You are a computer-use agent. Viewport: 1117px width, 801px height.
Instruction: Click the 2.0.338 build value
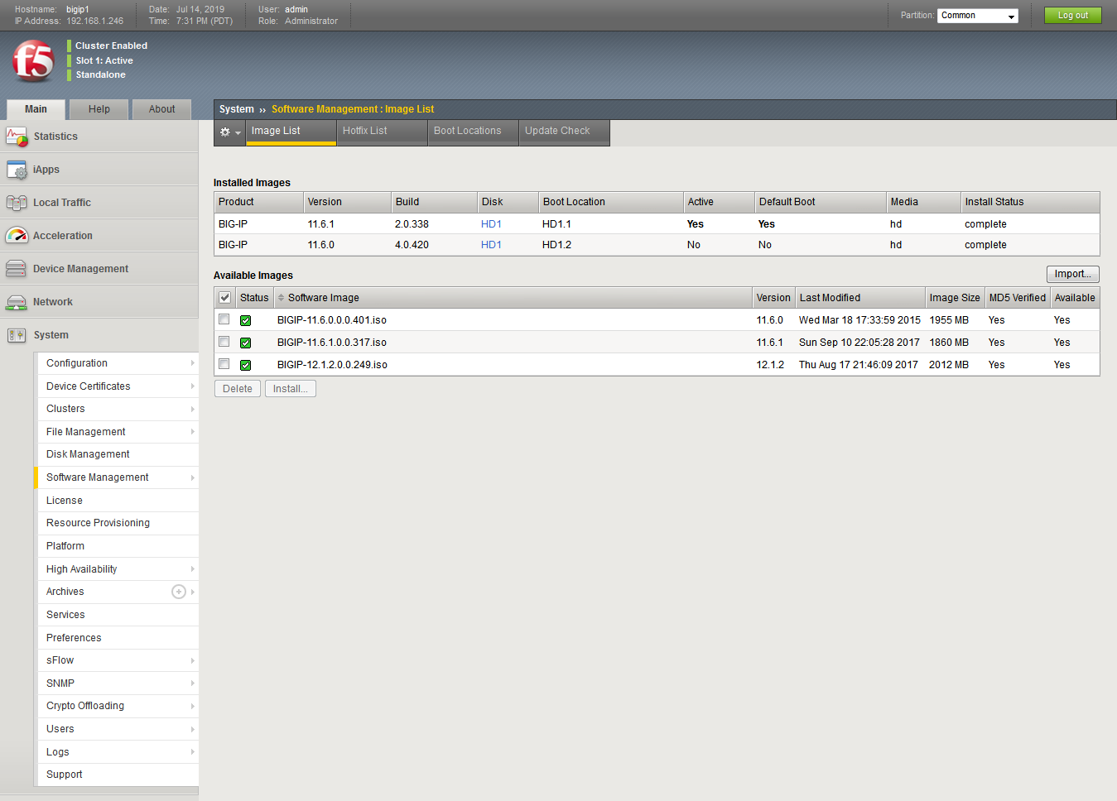click(x=412, y=224)
